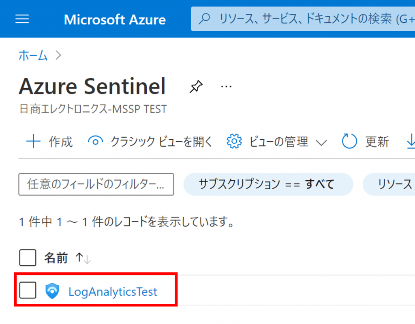Toggle the select-all checkbox beside 名前
The width and height of the screenshot is (415, 324).
pyautogui.click(x=28, y=258)
